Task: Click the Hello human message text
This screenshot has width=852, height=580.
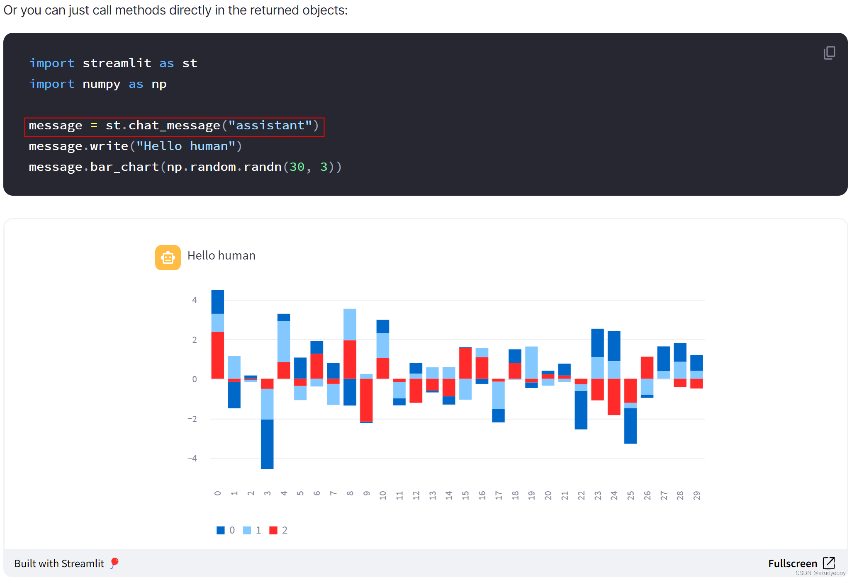Action: click(x=221, y=255)
